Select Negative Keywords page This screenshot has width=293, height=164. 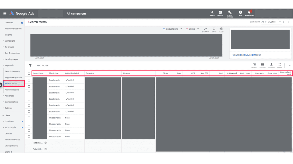click(13, 77)
